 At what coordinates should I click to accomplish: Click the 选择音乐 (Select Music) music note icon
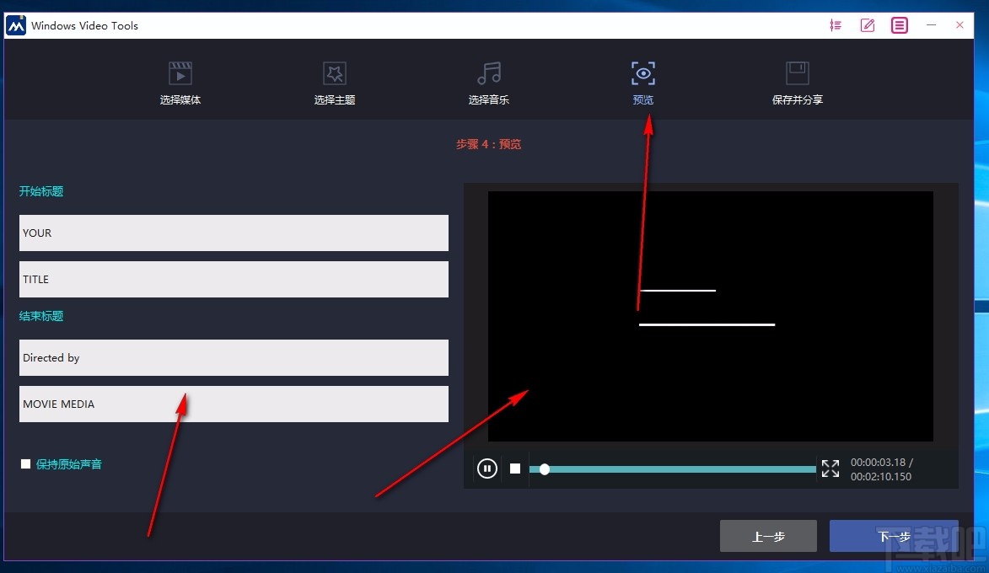click(x=488, y=73)
